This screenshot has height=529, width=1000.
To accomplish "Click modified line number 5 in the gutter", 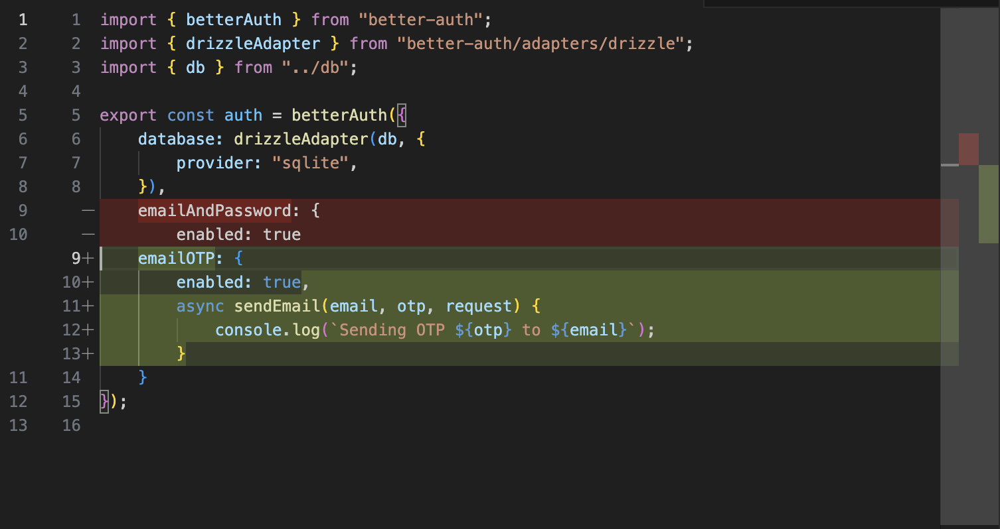I will (x=76, y=115).
